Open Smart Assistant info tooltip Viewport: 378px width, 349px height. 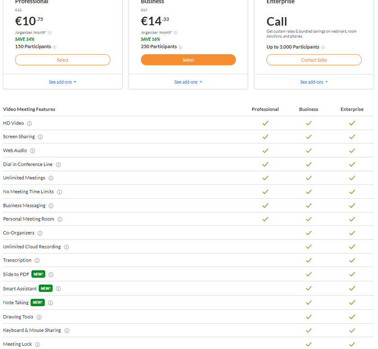(58, 289)
